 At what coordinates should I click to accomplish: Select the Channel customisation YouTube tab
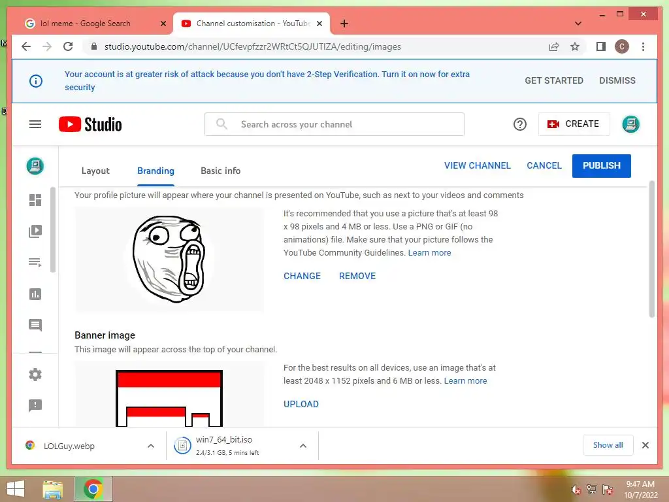pos(252,24)
